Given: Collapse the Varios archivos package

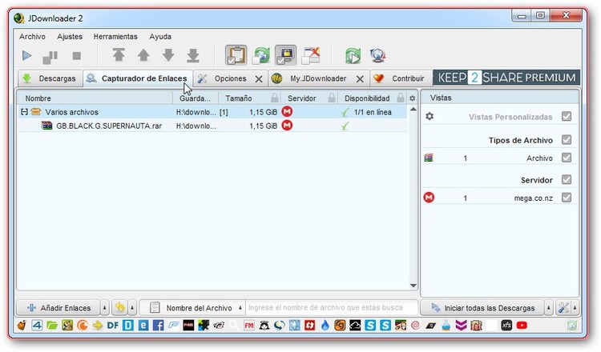Looking at the screenshot, I should pyautogui.click(x=24, y=112).
